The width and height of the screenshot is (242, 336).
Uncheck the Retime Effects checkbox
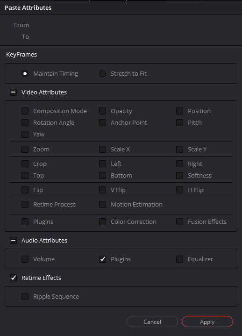point(13,278)
